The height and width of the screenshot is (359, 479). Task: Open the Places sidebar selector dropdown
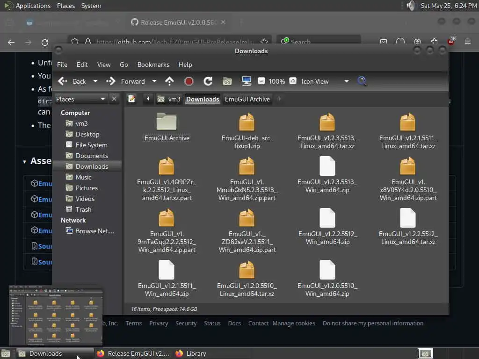[x=103, y=99]
